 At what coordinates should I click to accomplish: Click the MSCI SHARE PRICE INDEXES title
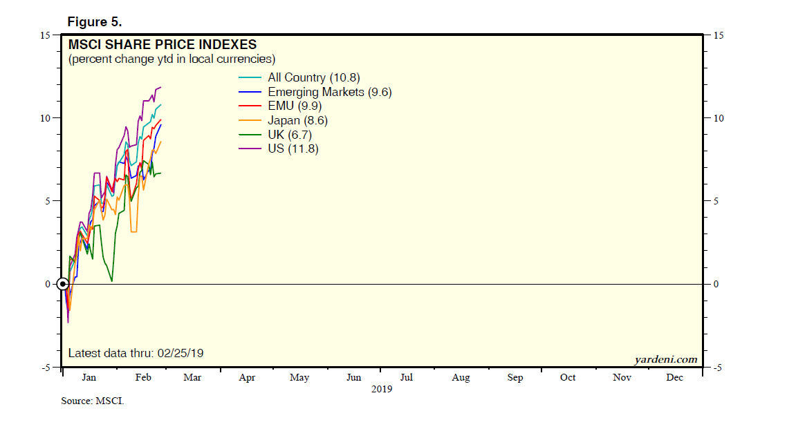162,46
